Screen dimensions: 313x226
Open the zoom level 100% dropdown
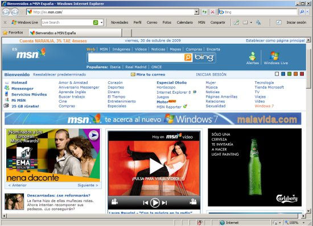pyautogui.click(x=304, y=223)
